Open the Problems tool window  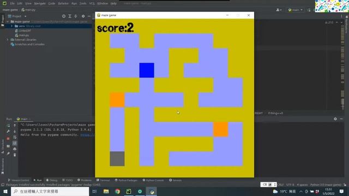pos(85,180)
